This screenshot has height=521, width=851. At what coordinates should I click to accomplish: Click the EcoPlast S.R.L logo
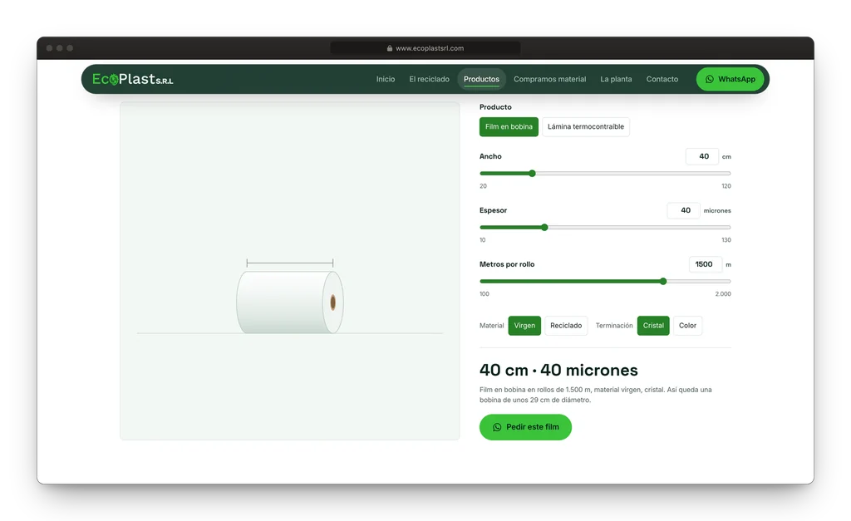tap(132, 79)
